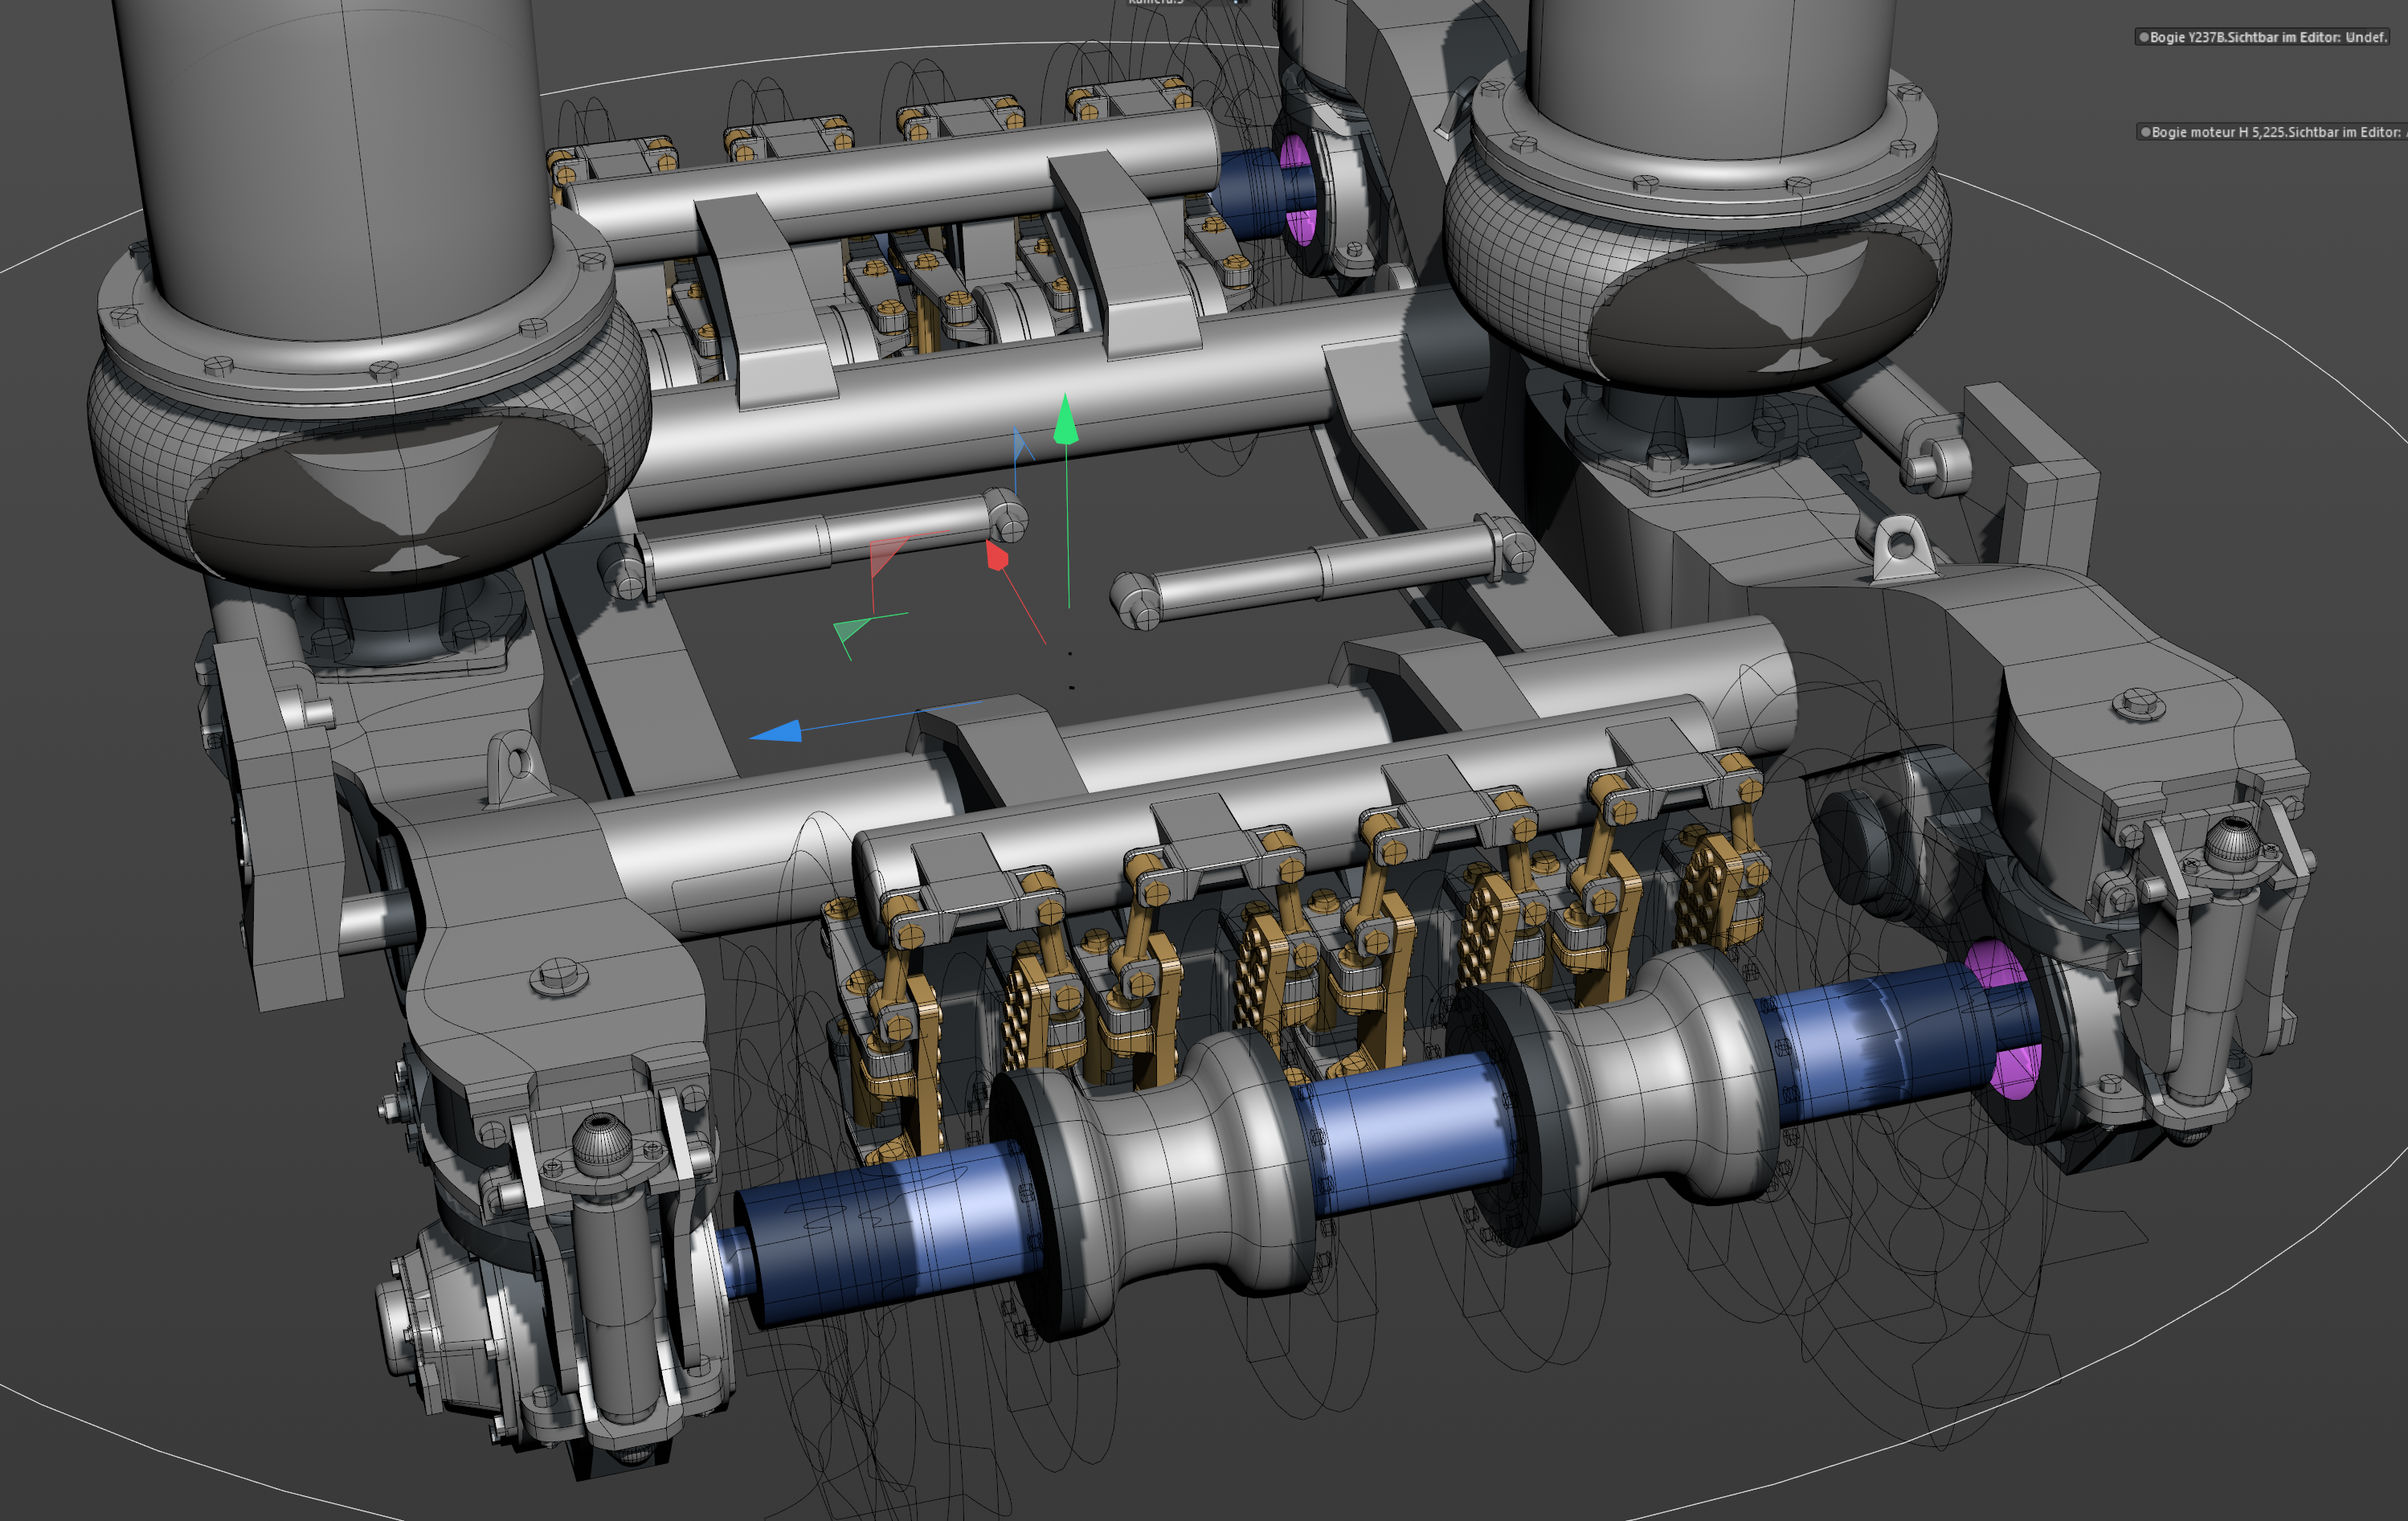2408x1521 pixels.
Task: Select the lifting eye lug on right frame
Action: [1898, 547]
